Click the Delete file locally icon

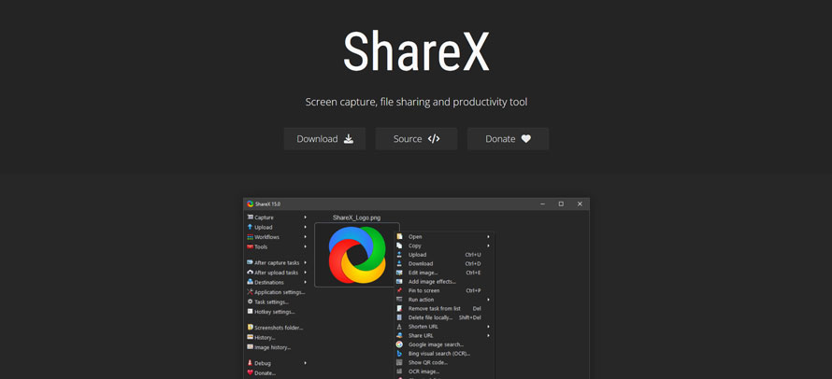click(x=399, y=317)
